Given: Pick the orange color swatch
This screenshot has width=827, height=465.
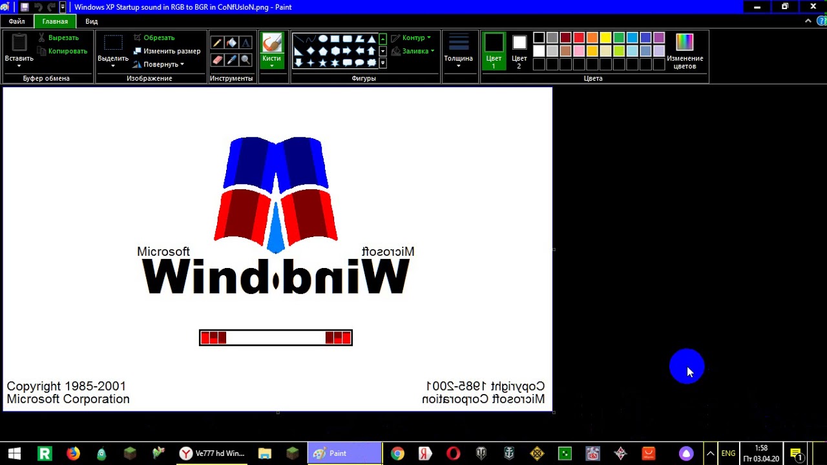Looking at the screenshot, I should point(592,37).
